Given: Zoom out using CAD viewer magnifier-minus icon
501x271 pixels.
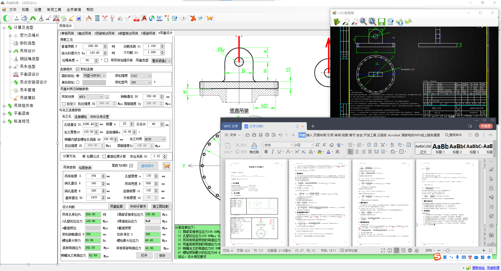Looking at the screenshot, I should click(355, 22).
